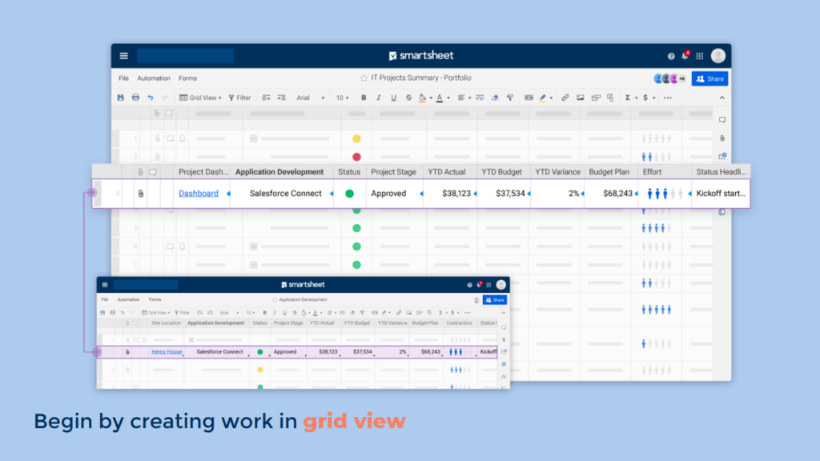The width and height of the screenshot is (820, 461).
Task: Toggle strikethrough formatting in the Portfolio toolbar
Action: (x=408, y=98)
